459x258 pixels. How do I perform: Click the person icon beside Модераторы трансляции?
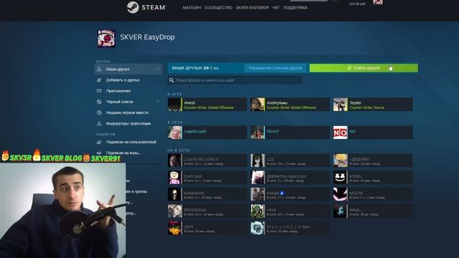[99, 123]
